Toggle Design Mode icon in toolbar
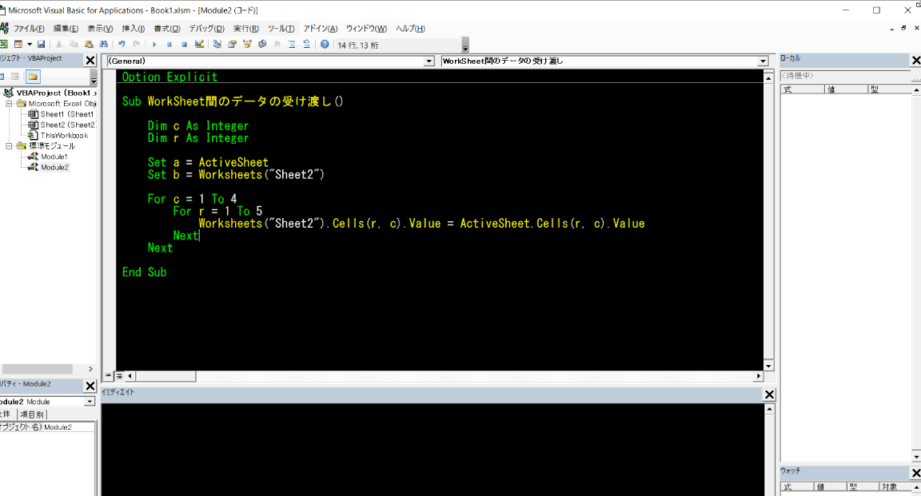 coord(199,45)
